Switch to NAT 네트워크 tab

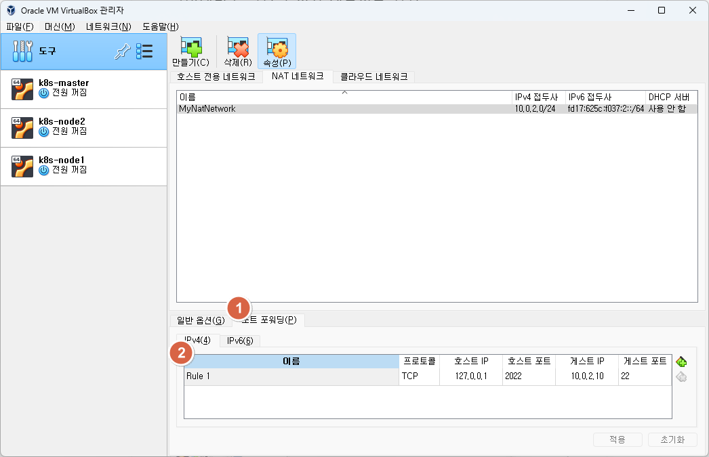(x=298, y=77)
